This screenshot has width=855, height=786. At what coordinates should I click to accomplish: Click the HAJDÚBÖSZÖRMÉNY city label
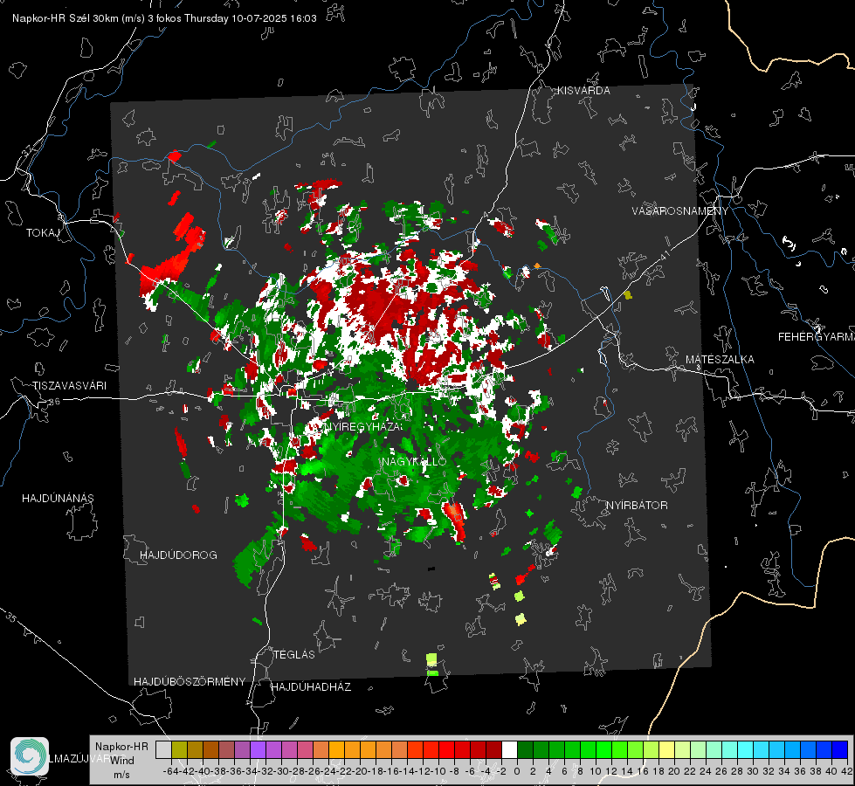(x=190, y=682)
